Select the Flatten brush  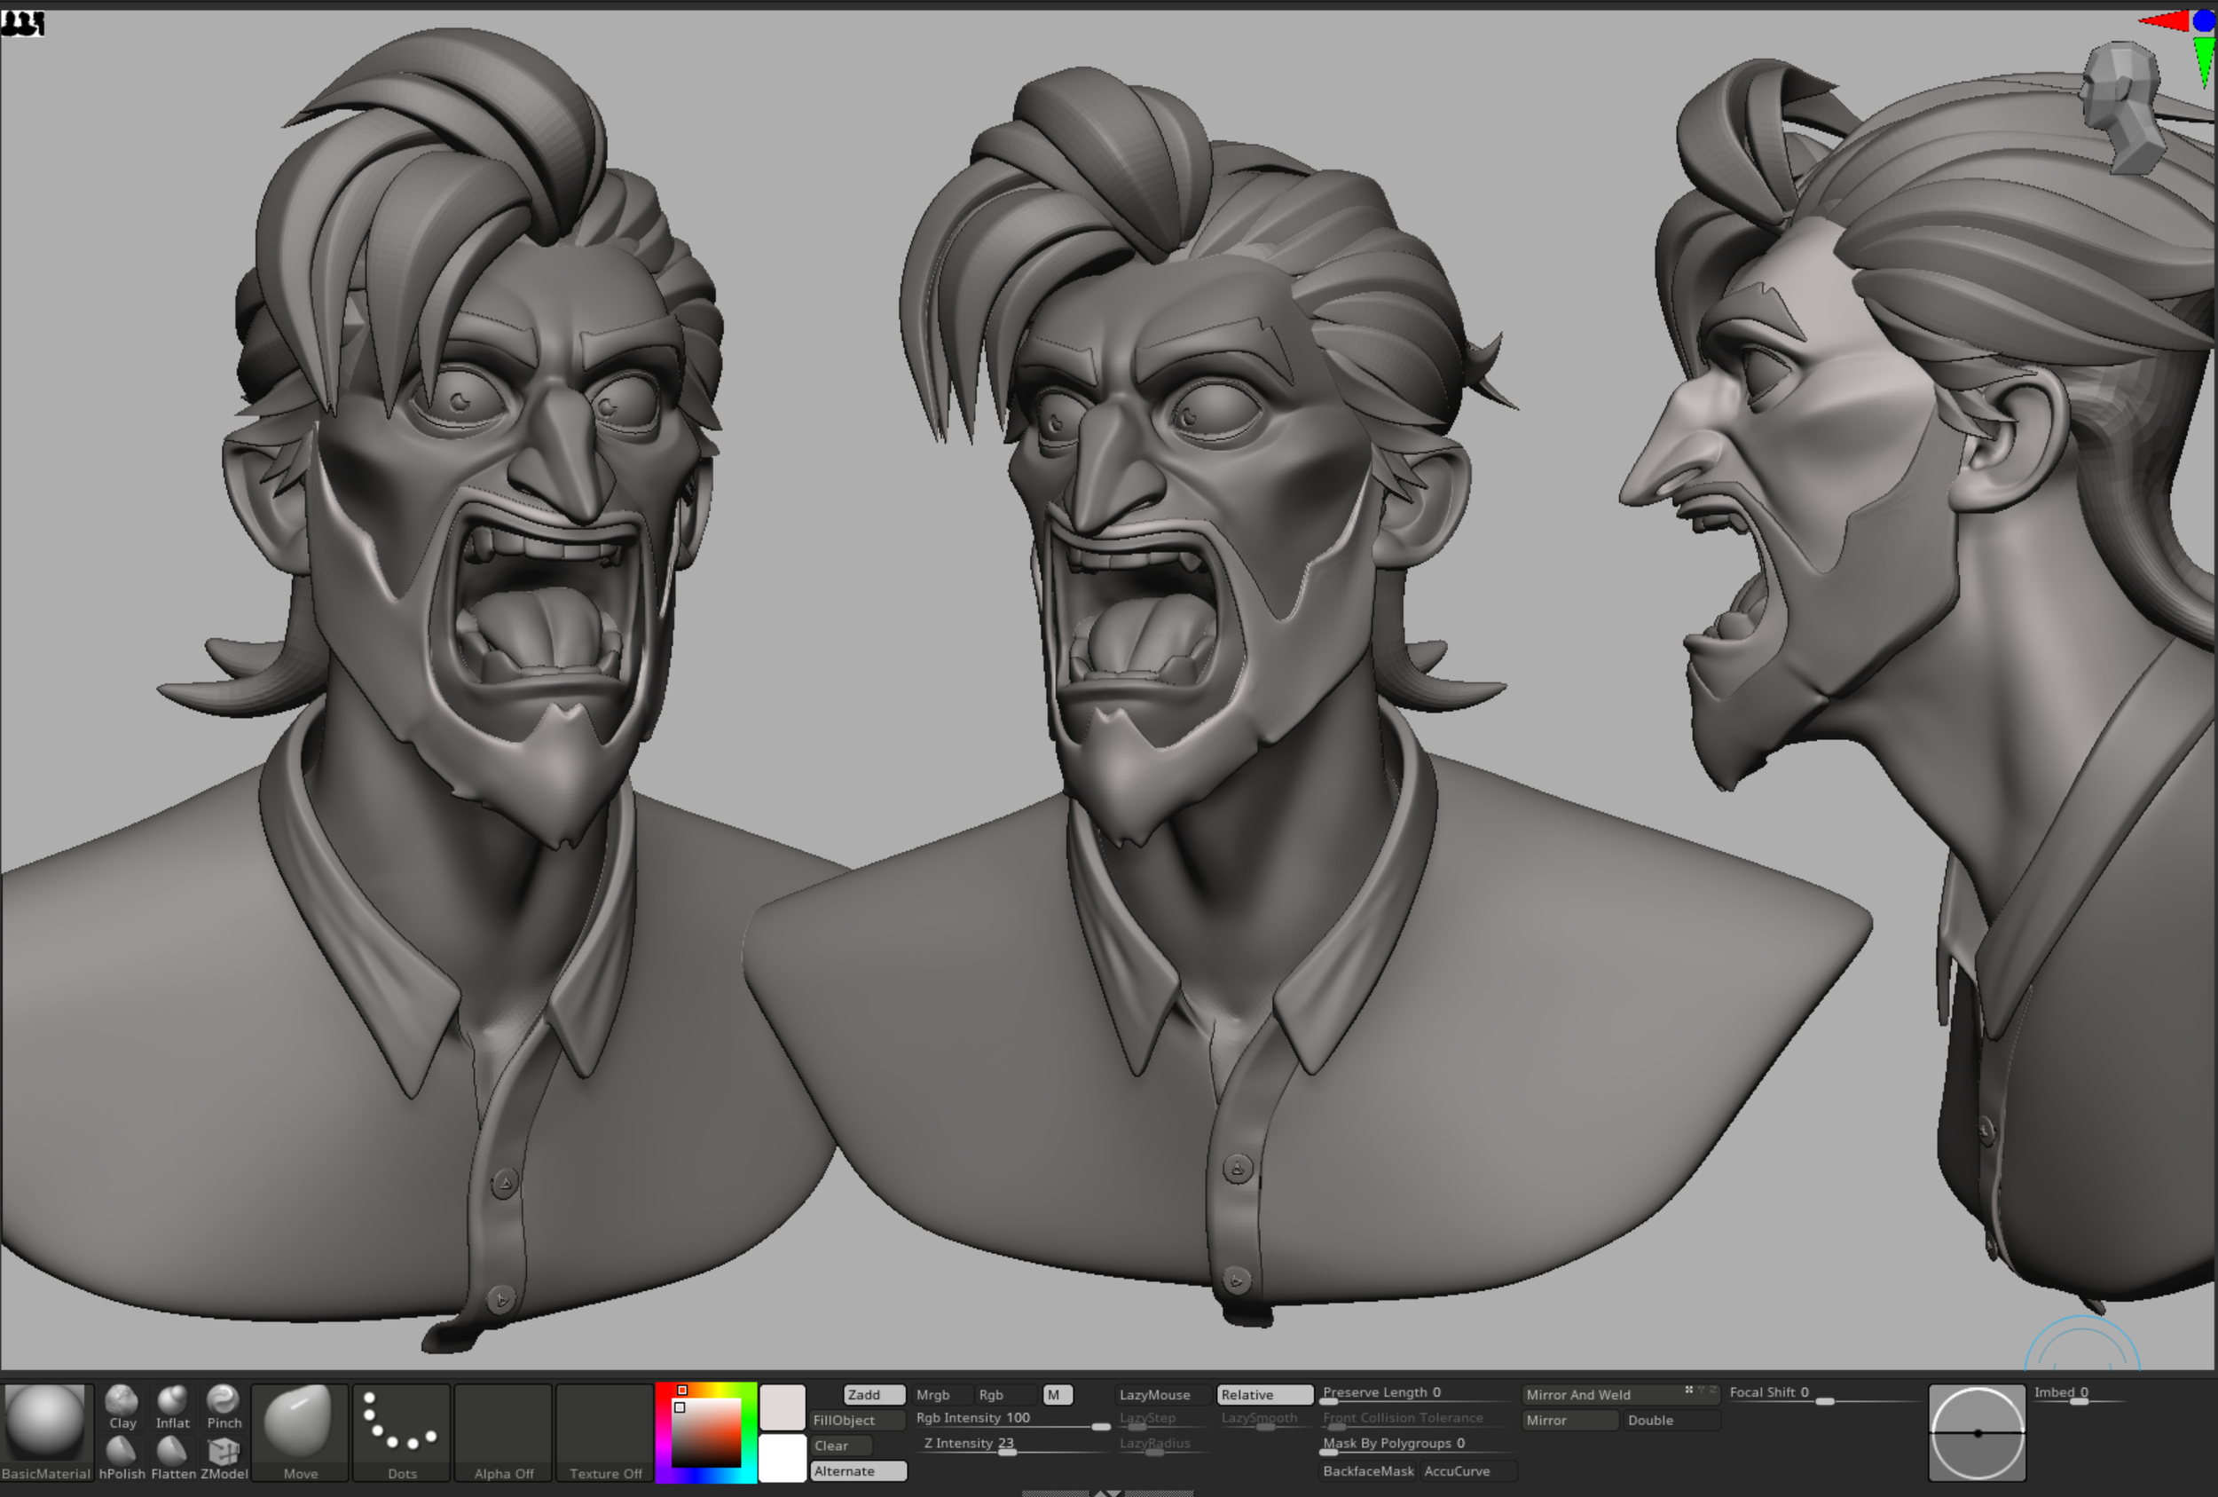point(173,1457)
